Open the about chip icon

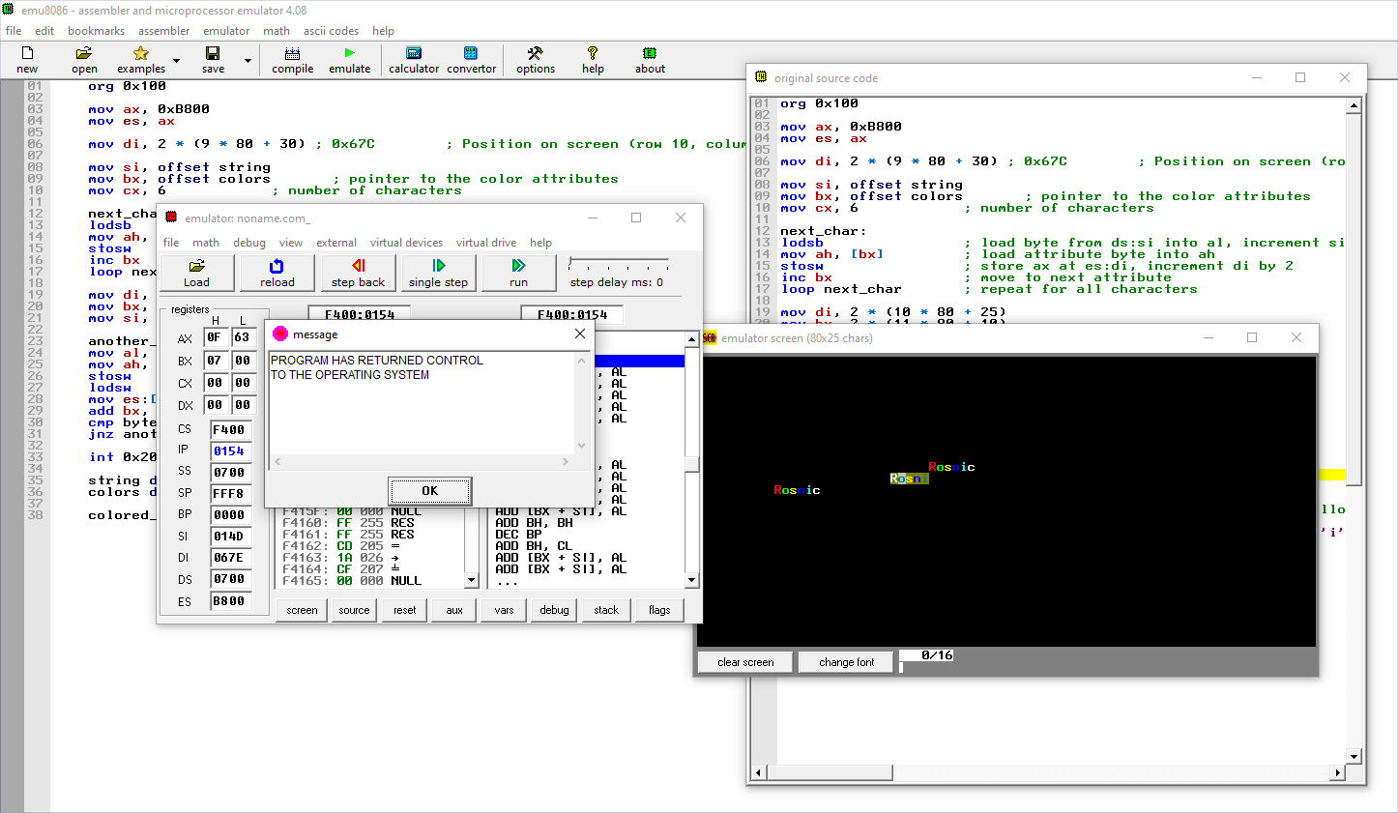650,59
